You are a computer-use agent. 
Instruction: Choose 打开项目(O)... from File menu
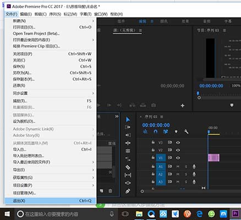point(51,28)
